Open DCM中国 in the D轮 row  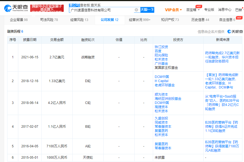[x=162, y=77]
